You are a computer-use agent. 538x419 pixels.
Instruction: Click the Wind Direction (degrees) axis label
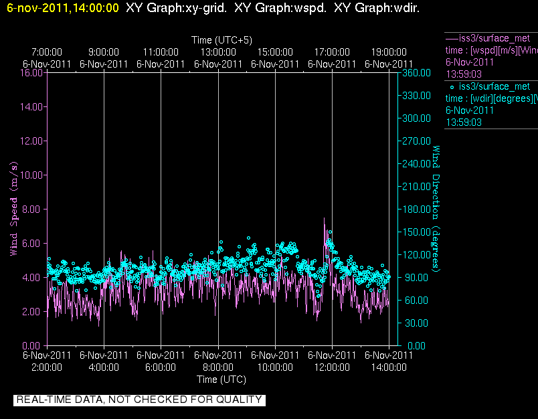point(436,209)
